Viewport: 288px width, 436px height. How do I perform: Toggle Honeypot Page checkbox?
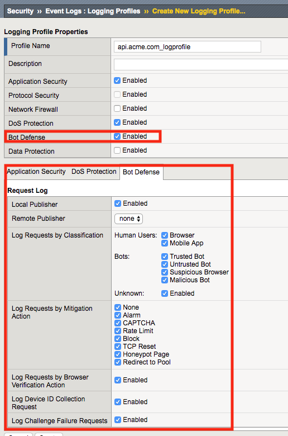point(118,354)
